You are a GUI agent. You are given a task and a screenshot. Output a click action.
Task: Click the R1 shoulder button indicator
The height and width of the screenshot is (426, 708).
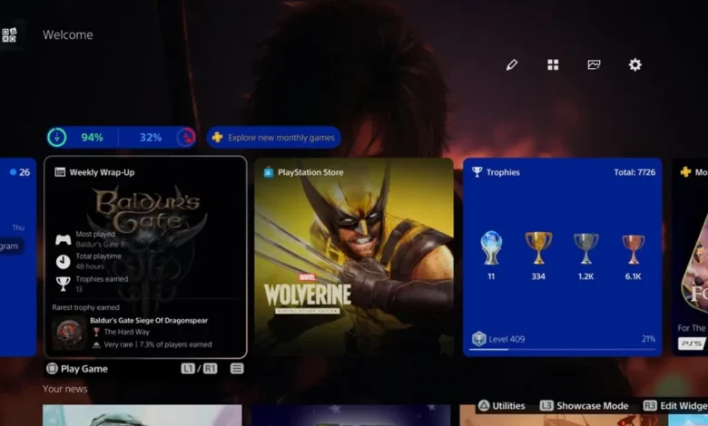pos(210,369)
